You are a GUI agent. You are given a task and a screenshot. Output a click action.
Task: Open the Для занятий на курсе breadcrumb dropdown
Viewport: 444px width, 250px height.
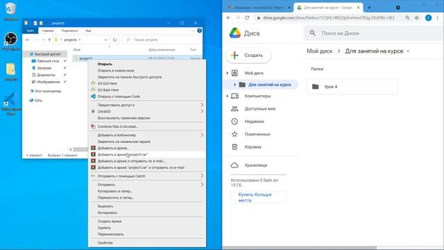[x=408, y=51]
